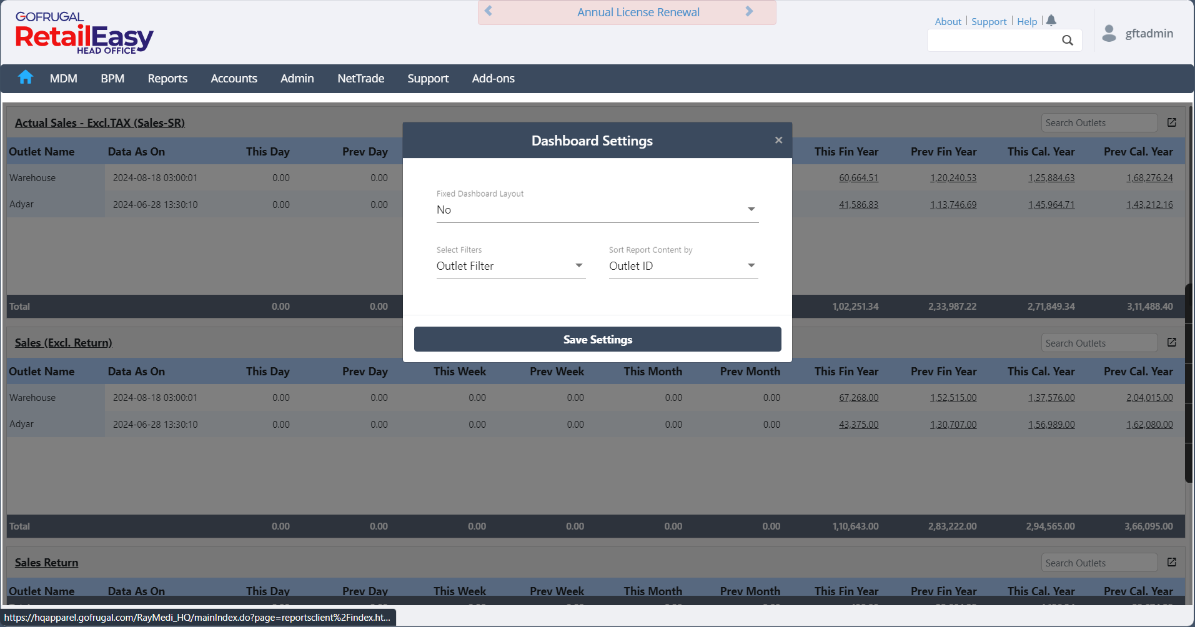1195x627 pixels.
Task: Click Data As On header in Sales (Excl. Return) table
Action: pyautogui.click(x=136, y=372)
